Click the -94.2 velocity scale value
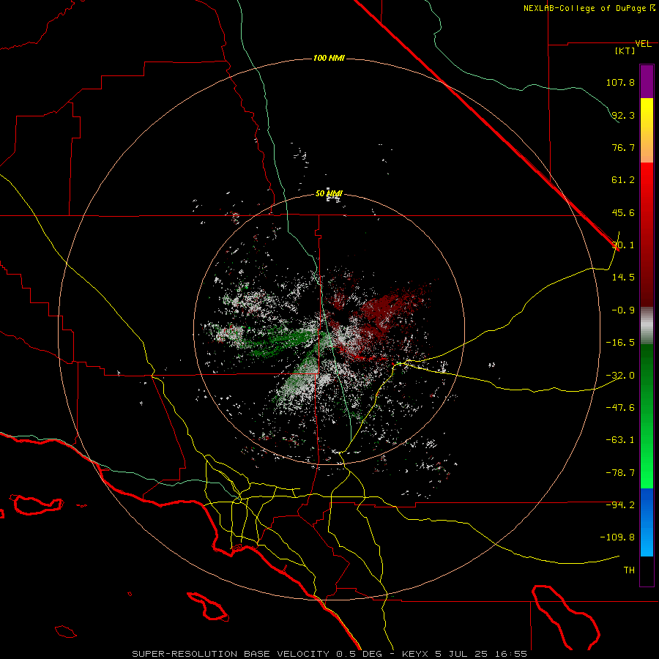This screenshot has height=659, width=659. point(620,505)
